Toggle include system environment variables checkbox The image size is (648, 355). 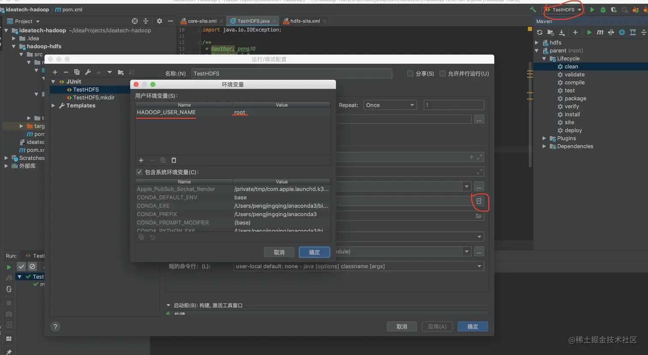pyautogui.click(x=139, y=172)
